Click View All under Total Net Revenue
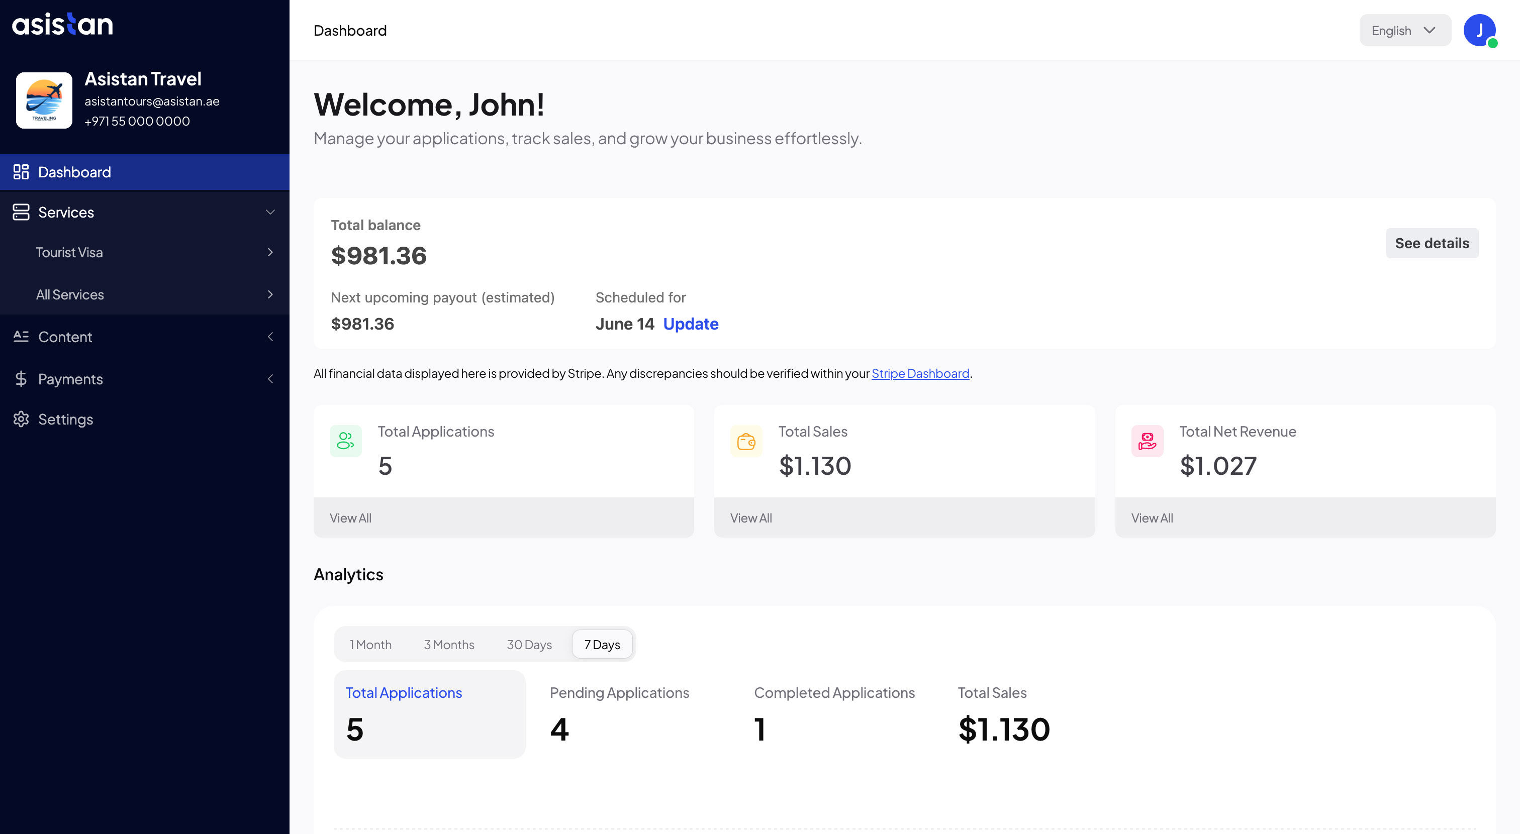This screenshot has height=834, width=1520. (x=1152, y=518)
